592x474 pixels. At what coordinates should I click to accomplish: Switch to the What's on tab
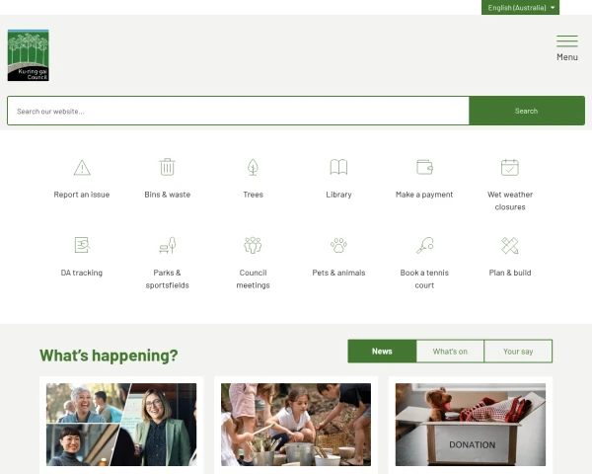point(450,352)
